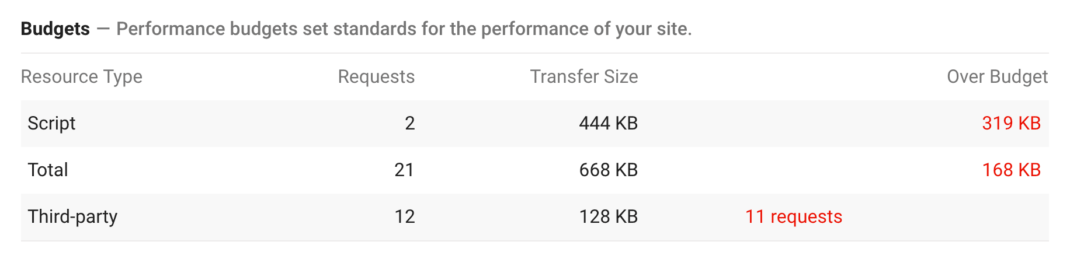
Task: Click the bold Budgets heading
Action: [55, 29]
